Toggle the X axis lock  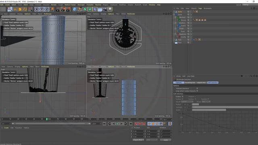[37, 9]
